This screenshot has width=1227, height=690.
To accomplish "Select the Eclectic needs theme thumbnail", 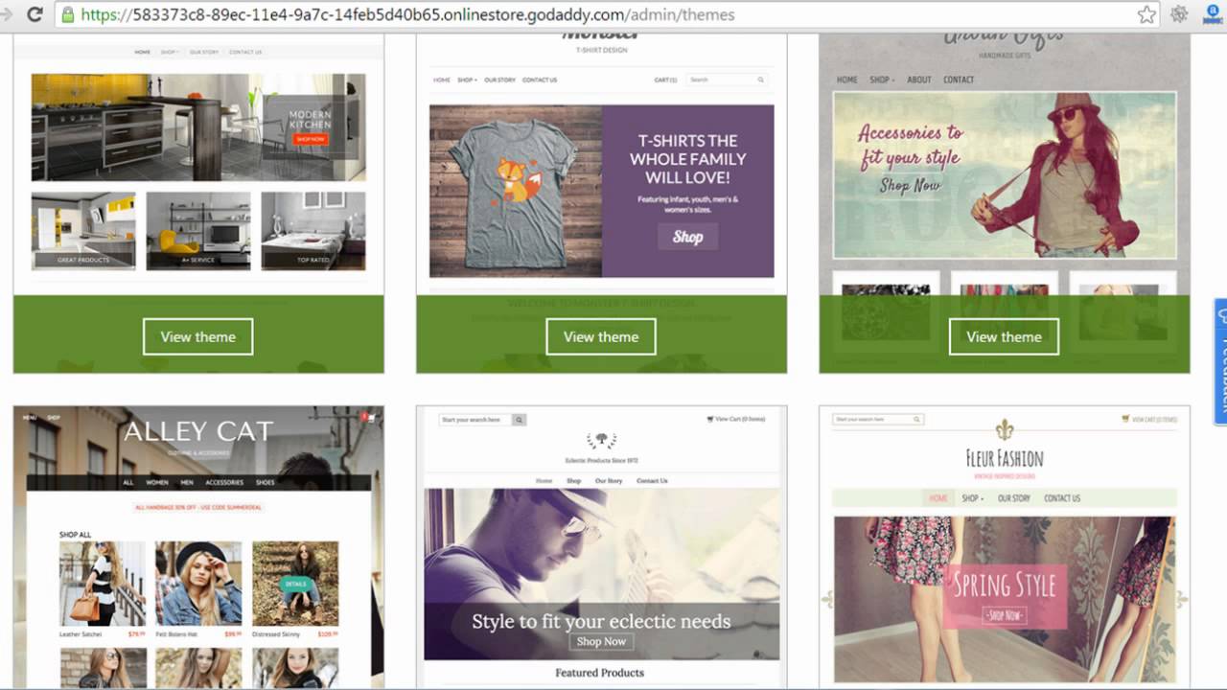I will tap(601, 546).
